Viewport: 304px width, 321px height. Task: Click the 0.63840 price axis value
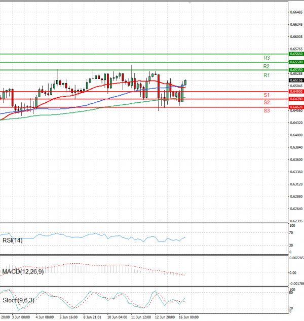[x=296, y=147]
